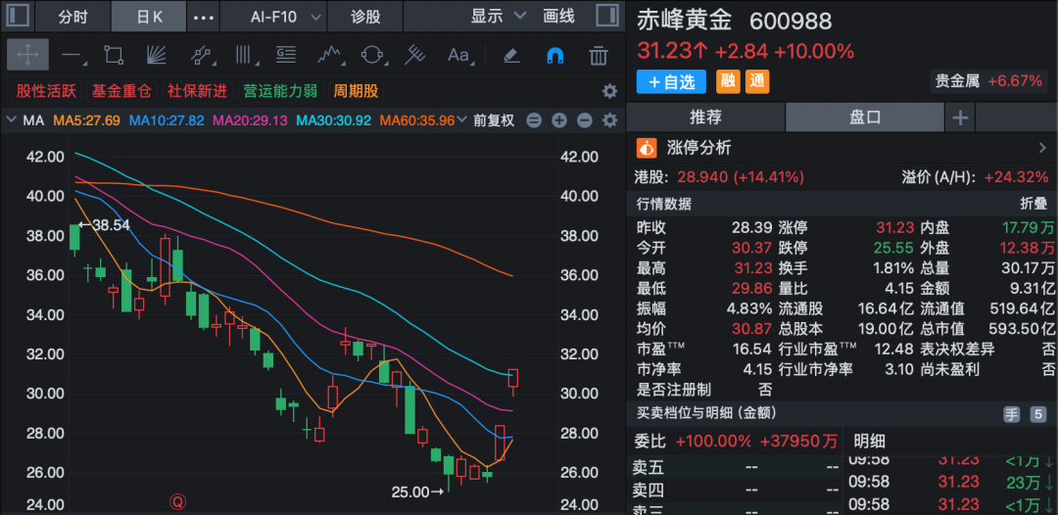
Task: Click the 涨停分析 orange icon
Action: (x=648, y=147)
